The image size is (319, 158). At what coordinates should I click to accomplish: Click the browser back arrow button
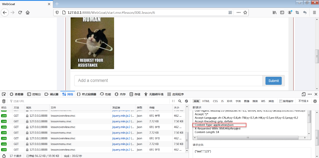point(4,12)
